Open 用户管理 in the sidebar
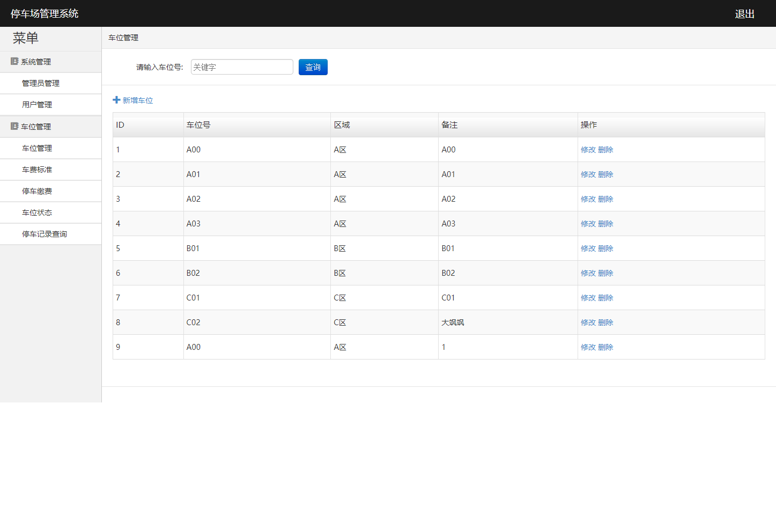This screenshot has width=776, height=506. tap(37, 105)
